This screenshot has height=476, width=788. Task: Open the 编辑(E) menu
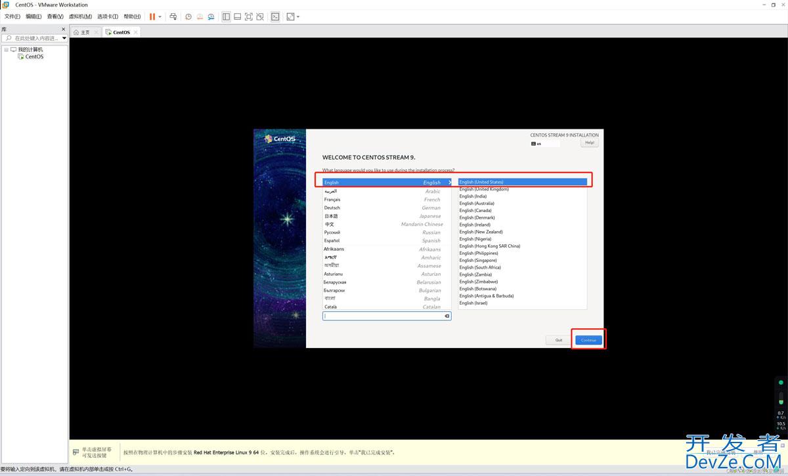tap(33, 16)
